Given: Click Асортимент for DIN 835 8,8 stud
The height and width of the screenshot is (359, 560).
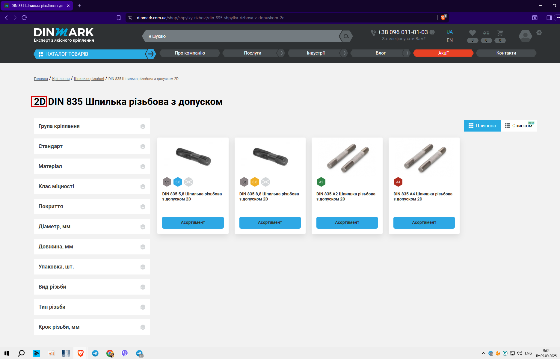Looking at the screenshot, I should [270, 223].
